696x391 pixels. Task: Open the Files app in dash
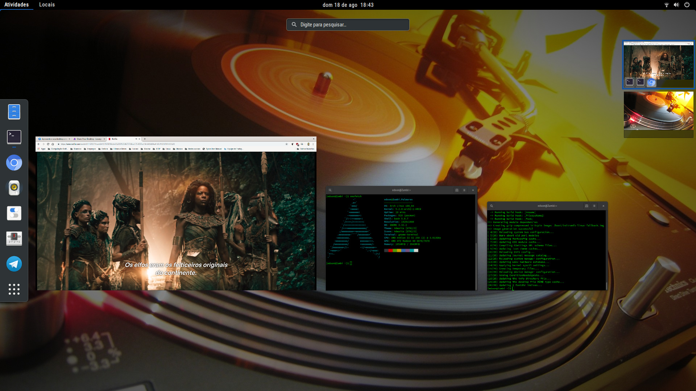pos(14,112)
